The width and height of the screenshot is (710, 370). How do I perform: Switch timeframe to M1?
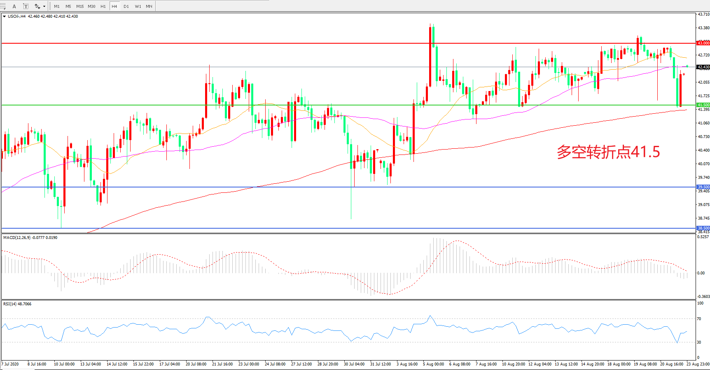click(x=57, y=6)
